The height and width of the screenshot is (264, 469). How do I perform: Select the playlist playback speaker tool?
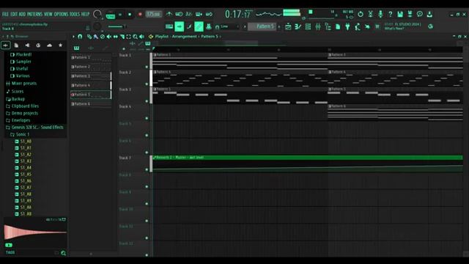(x=141, y=37)
